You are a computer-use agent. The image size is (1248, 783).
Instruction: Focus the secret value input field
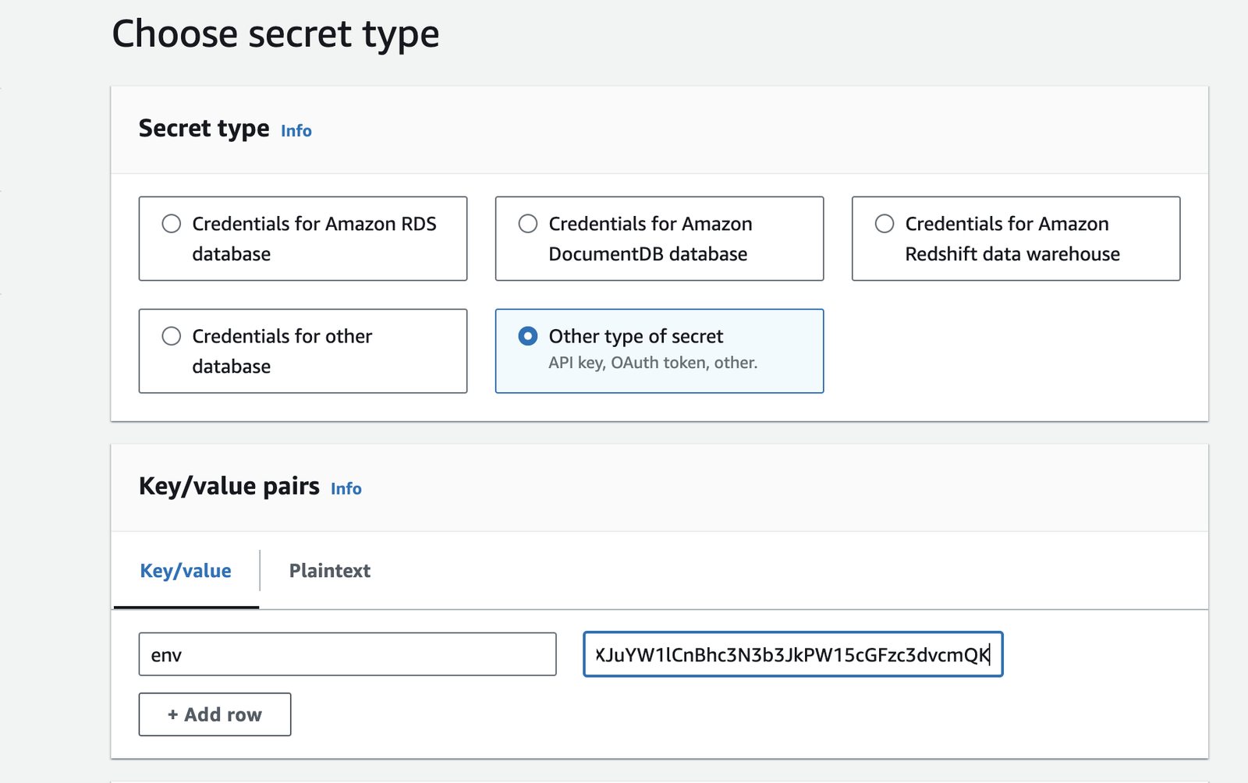pyautogui.click(x=792, y=654)
